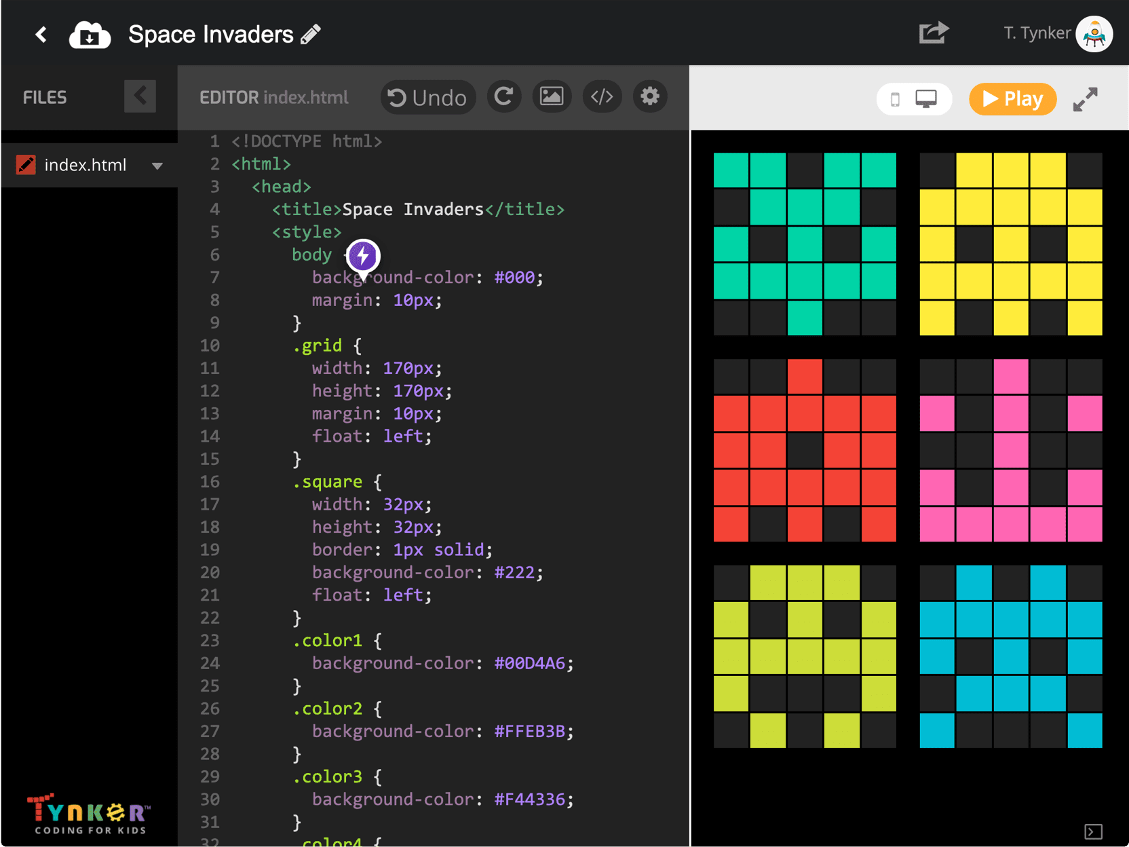Click the pink invader preview grid
This screenshot has height=847, width=1129.
click(1011, 451)
